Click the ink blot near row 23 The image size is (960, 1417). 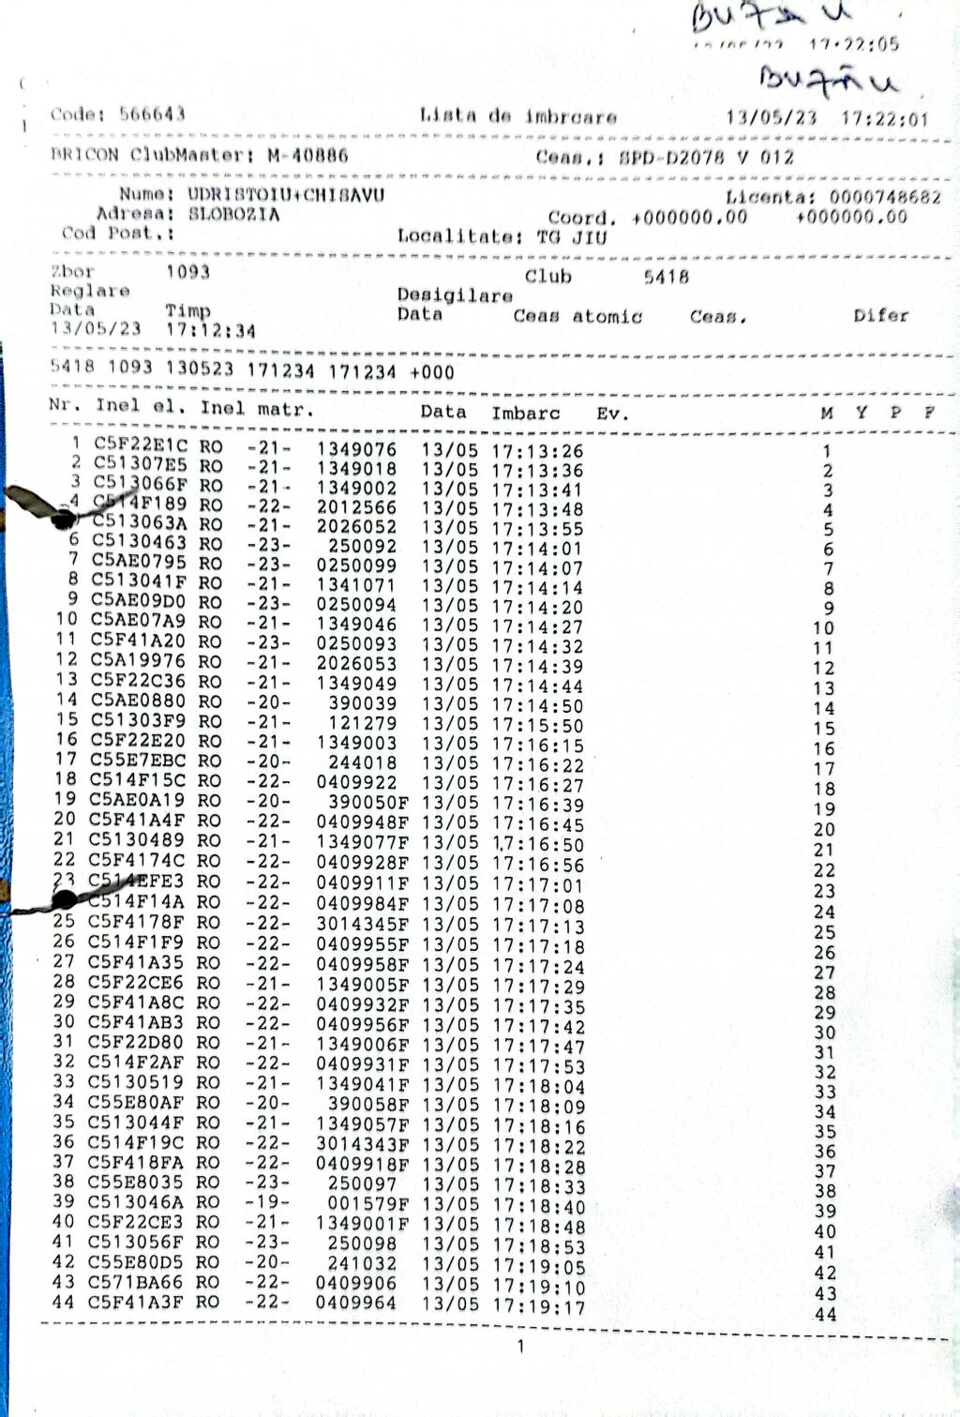[64, 899]
